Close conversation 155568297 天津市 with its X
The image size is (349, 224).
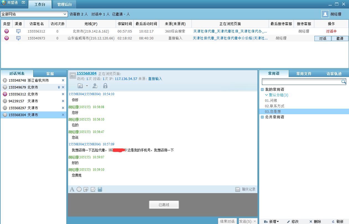[x=63, y=108]
